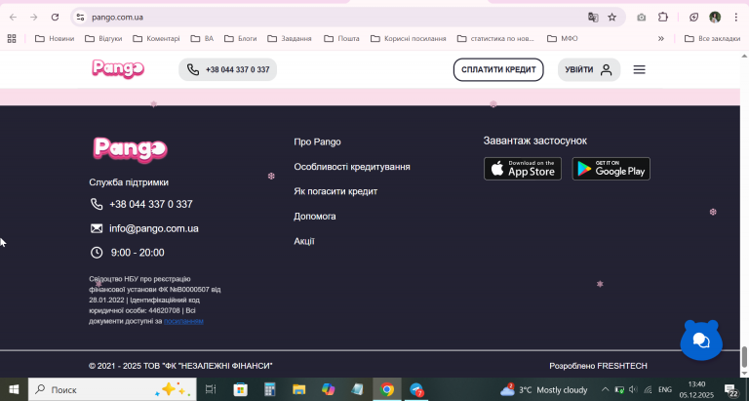Open the Про Pango footer link
This screenshot has width=749, height=401.
pyautogui.click(x=317, y=141)
